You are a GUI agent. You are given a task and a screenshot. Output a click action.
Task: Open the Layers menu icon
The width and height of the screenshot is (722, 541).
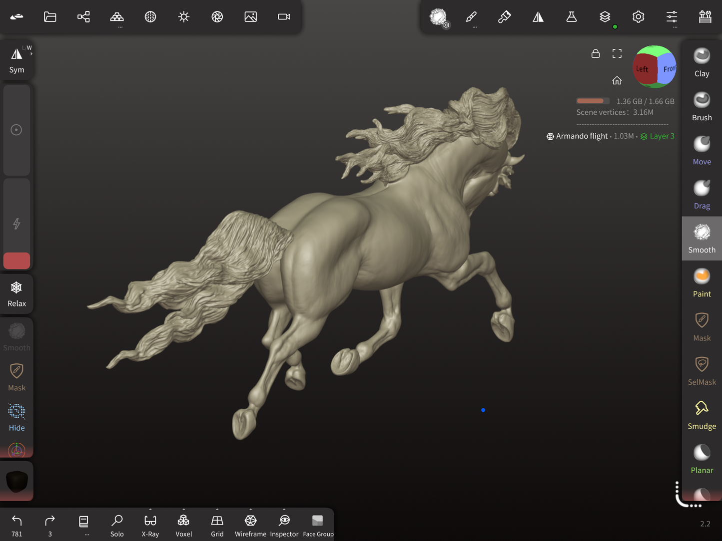605,17
